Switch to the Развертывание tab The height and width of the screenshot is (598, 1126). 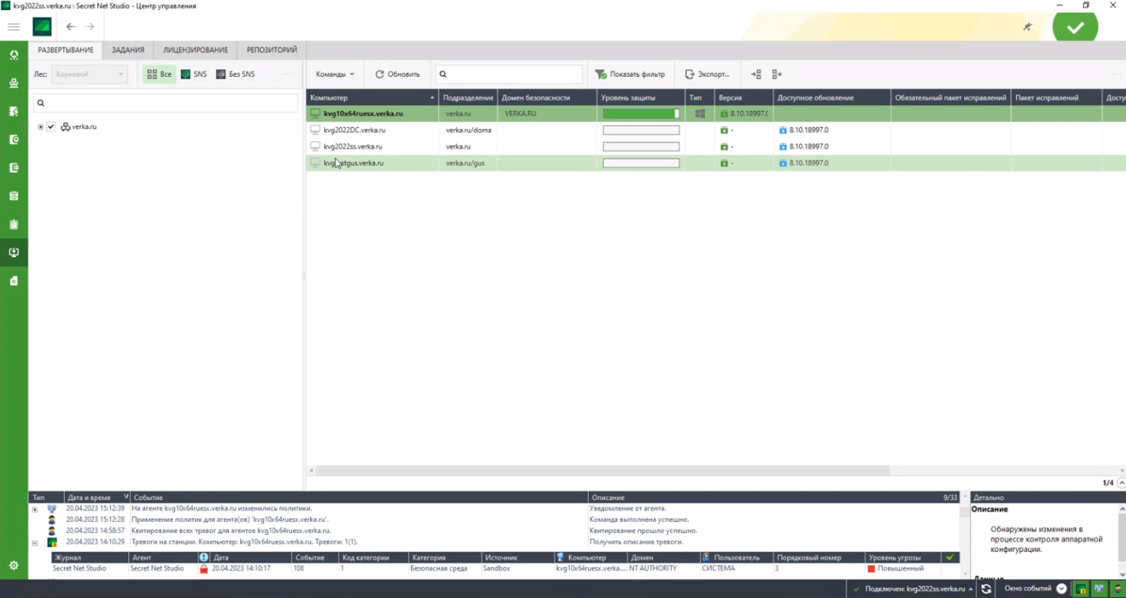click(66, 50)
